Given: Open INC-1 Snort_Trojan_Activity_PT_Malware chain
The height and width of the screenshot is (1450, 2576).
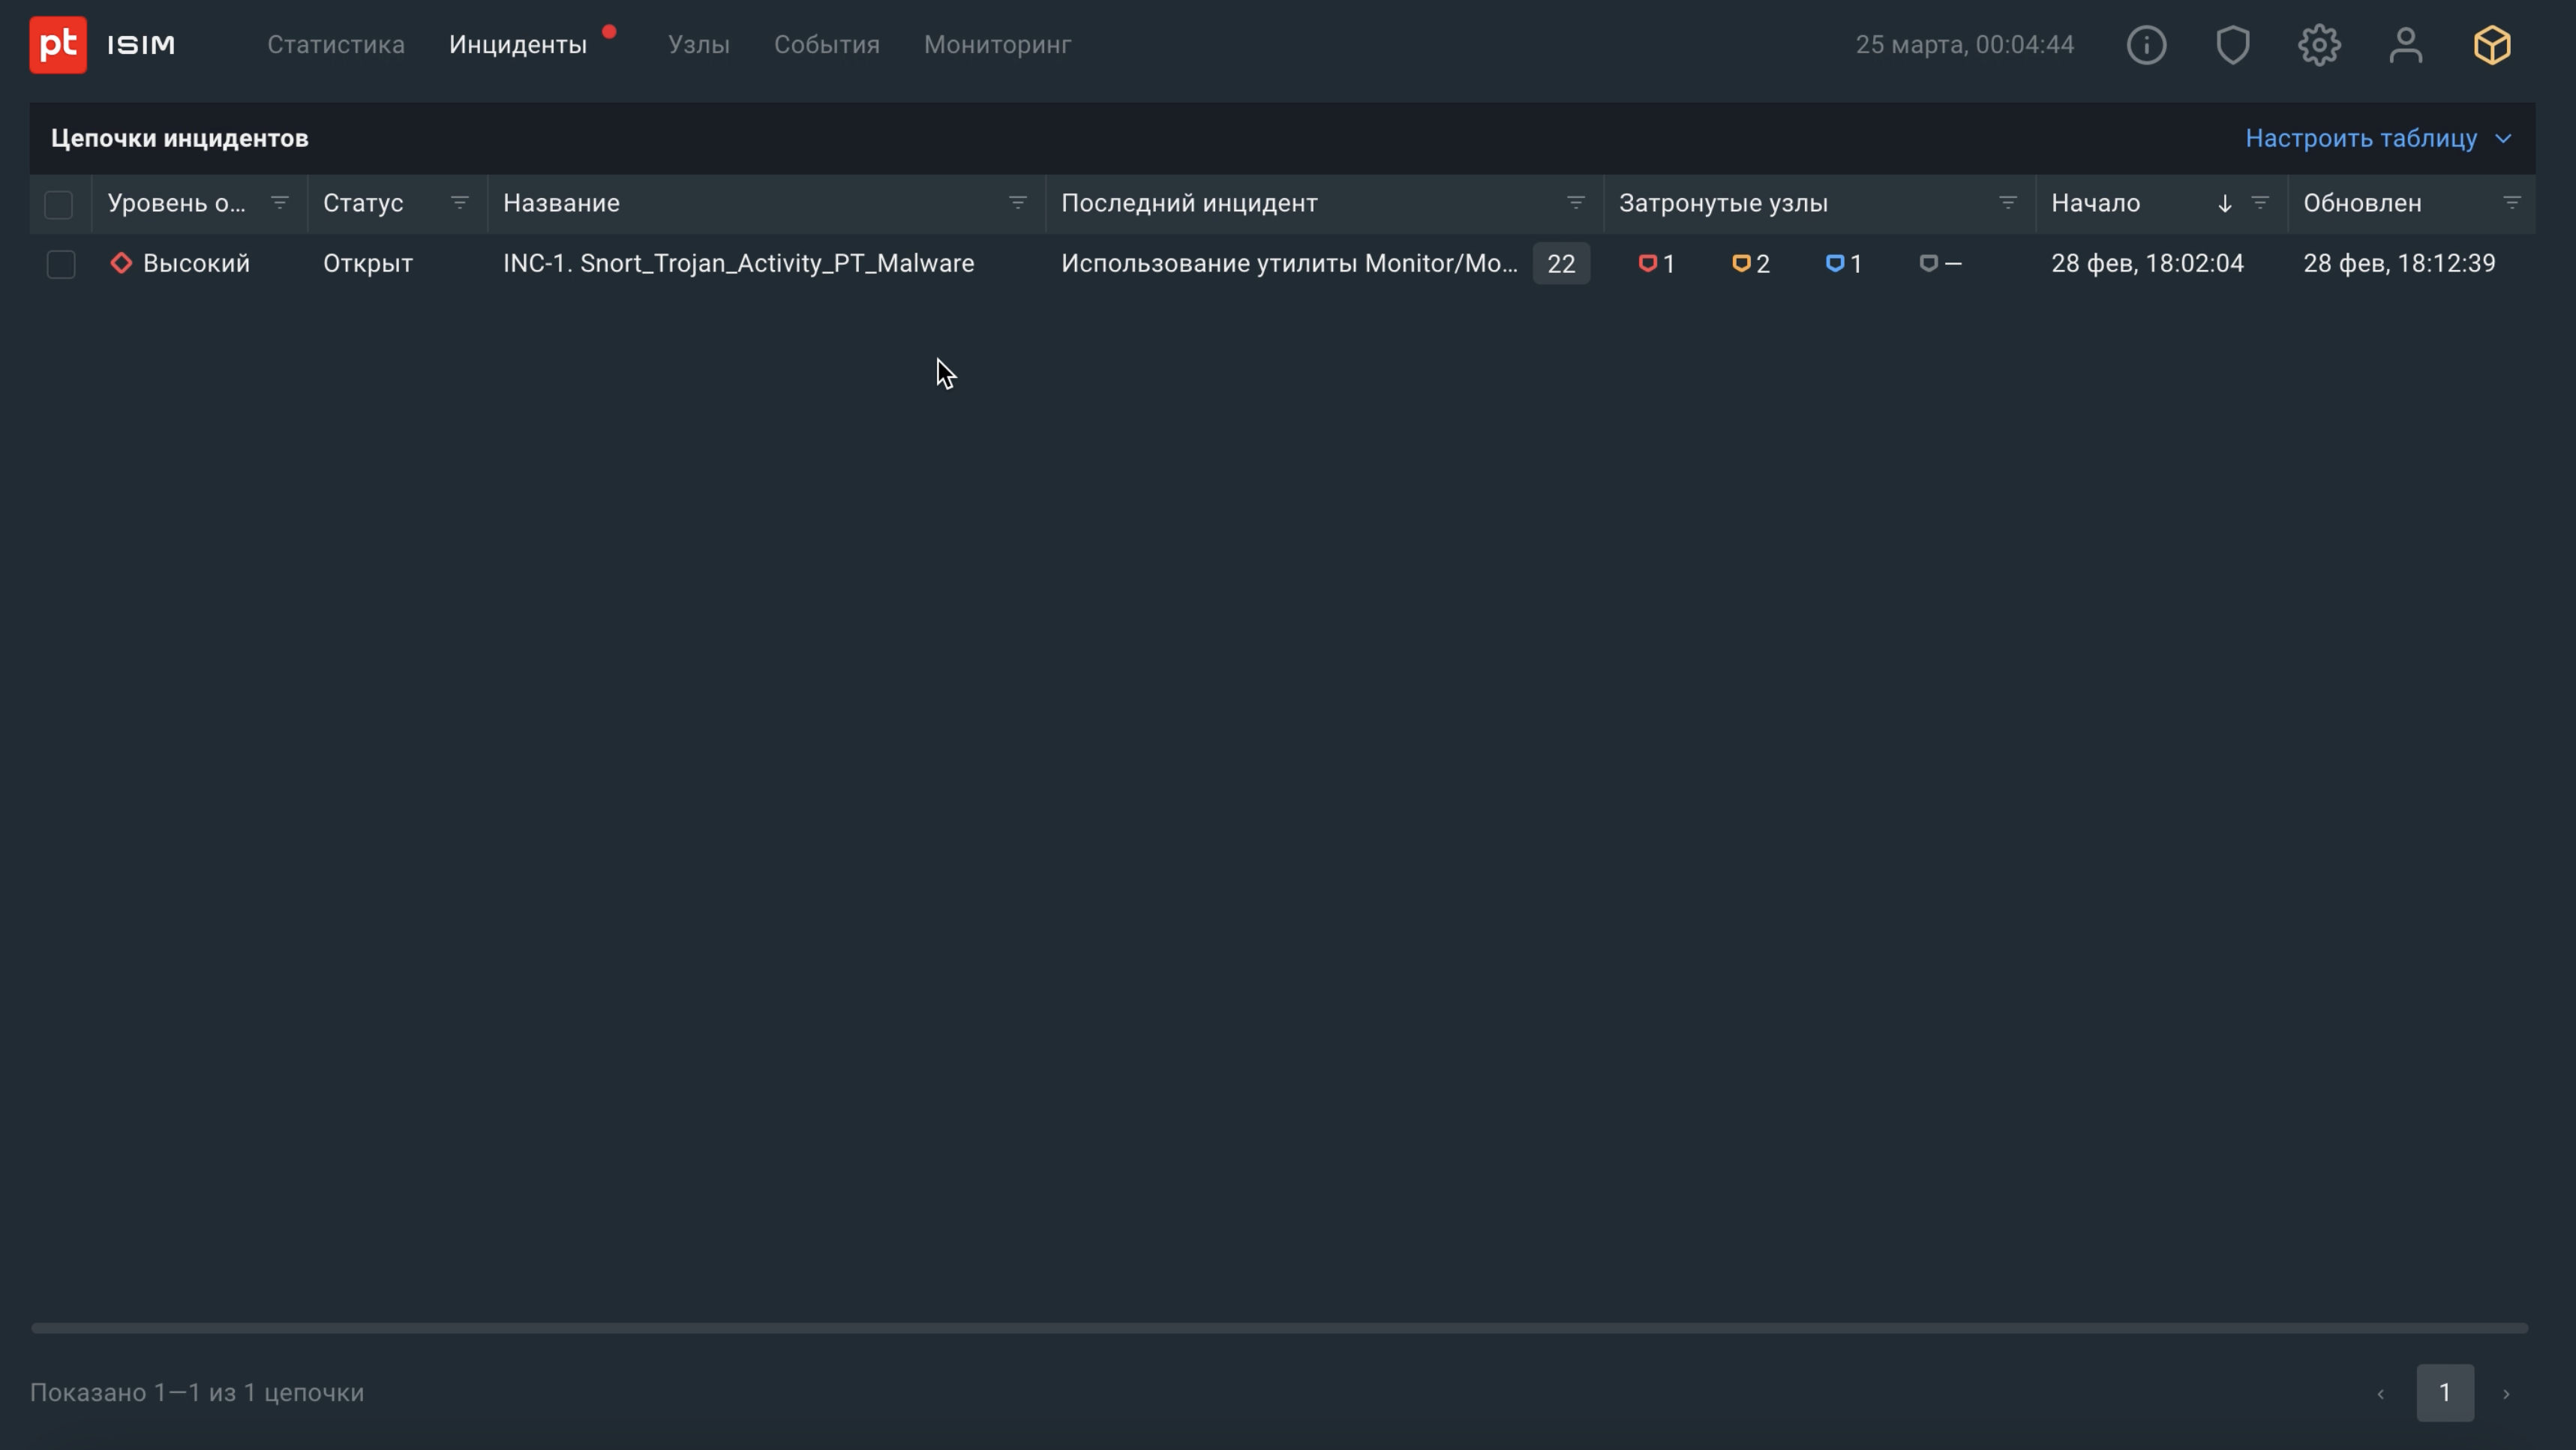Looking at the screenshot, I should 738,263.
